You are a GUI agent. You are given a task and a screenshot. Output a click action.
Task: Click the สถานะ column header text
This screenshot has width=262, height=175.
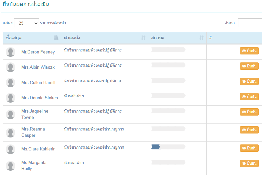158,38
